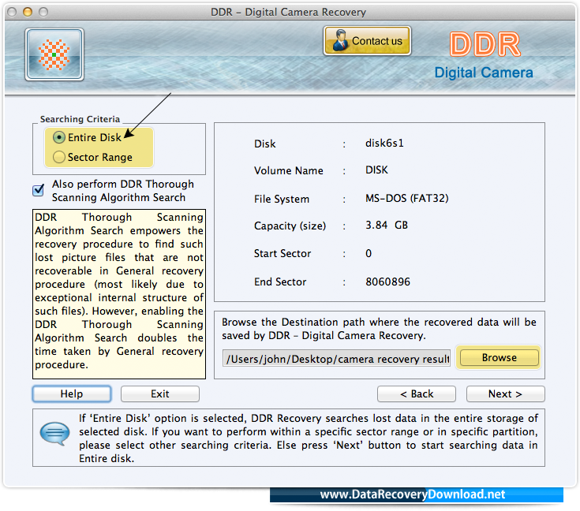Click the Volume Name label
The image size is (580, 511).
(289, 170)
